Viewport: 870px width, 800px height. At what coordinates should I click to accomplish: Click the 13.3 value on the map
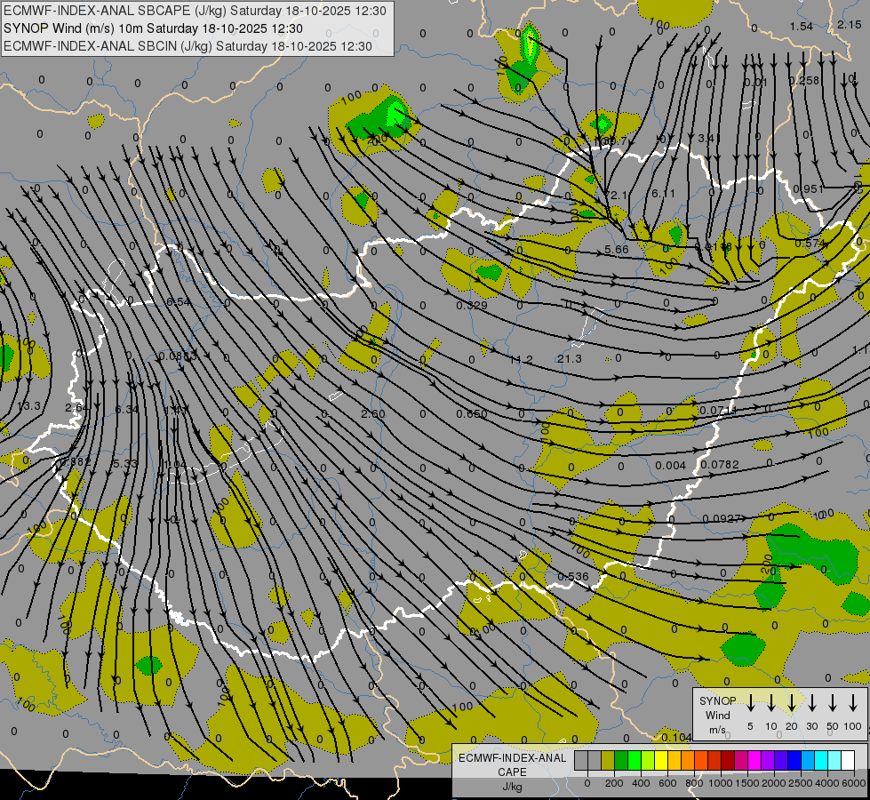pos(28,406)
